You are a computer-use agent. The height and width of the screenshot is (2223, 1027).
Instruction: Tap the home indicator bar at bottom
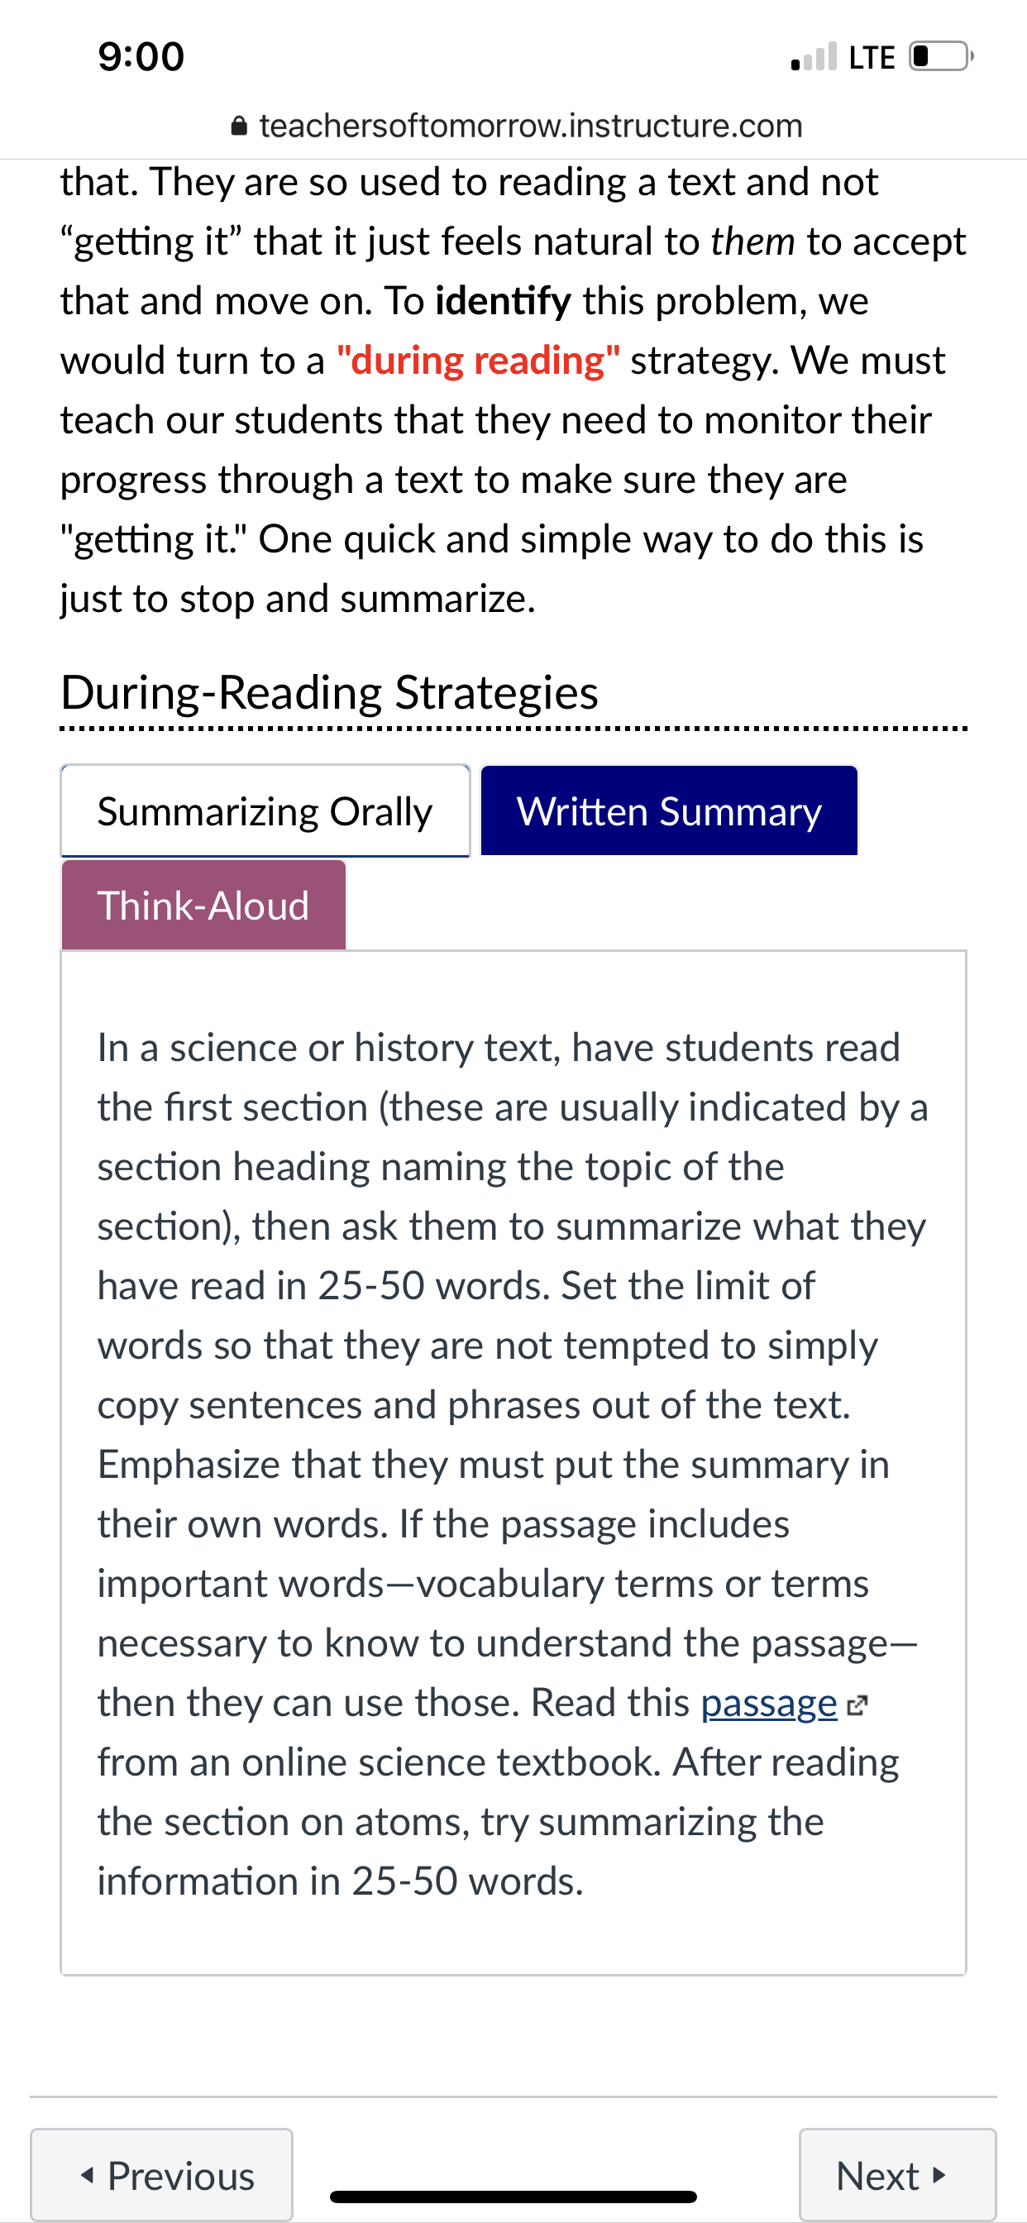pyautogui.click(x=513, y=2197)
